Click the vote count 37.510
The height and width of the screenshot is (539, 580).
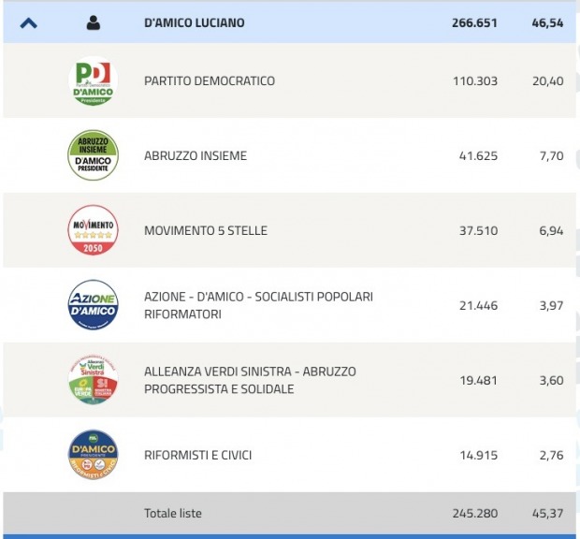(x=478, y=230)
